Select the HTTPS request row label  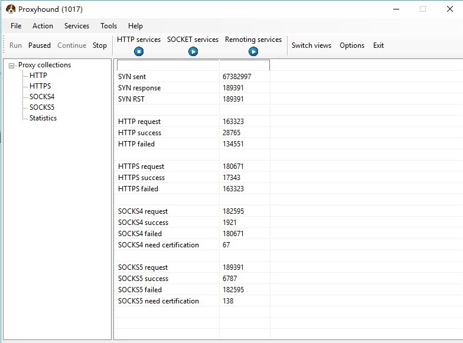click(x=141, y=166)
